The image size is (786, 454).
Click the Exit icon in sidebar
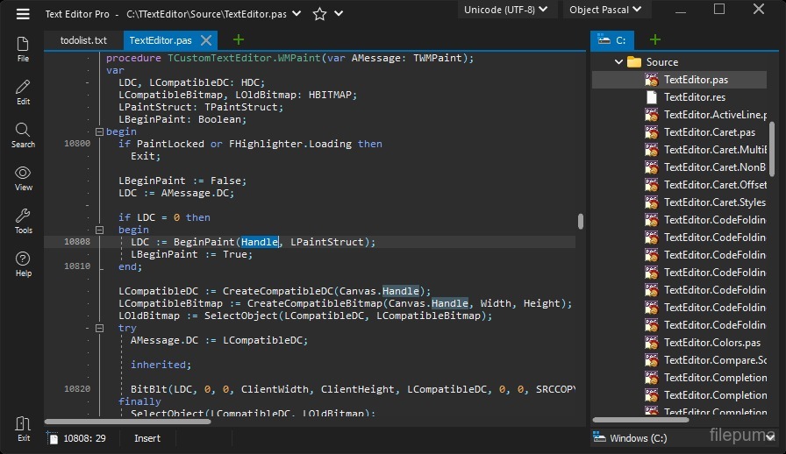pos(23,428)
